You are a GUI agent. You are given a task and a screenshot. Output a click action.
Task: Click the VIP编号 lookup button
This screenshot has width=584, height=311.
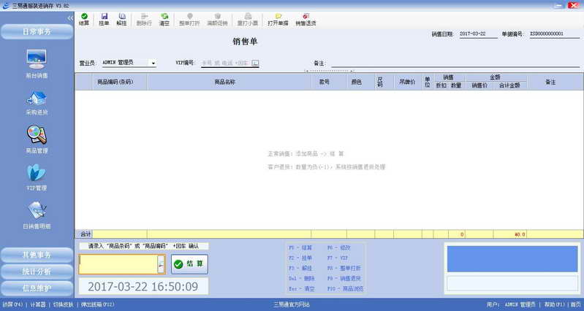[255, 63]
